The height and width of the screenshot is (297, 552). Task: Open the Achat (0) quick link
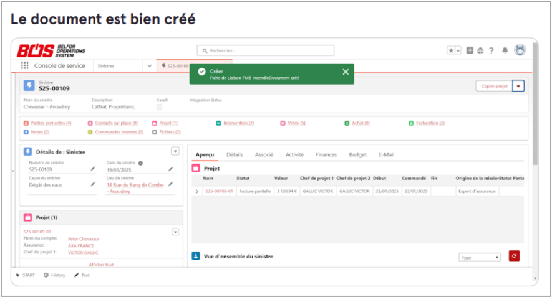point(361,123)
